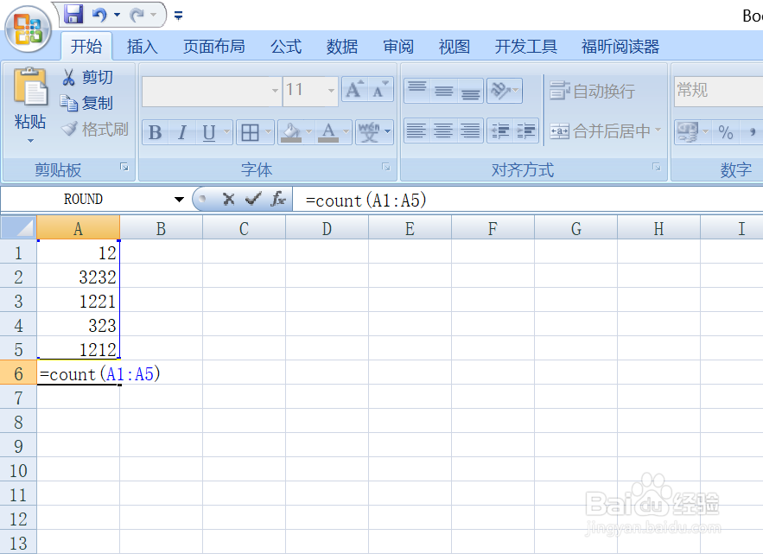Cancel formula entry with the X icon
This screenshot has width=763, height=554.
(231, 199)
